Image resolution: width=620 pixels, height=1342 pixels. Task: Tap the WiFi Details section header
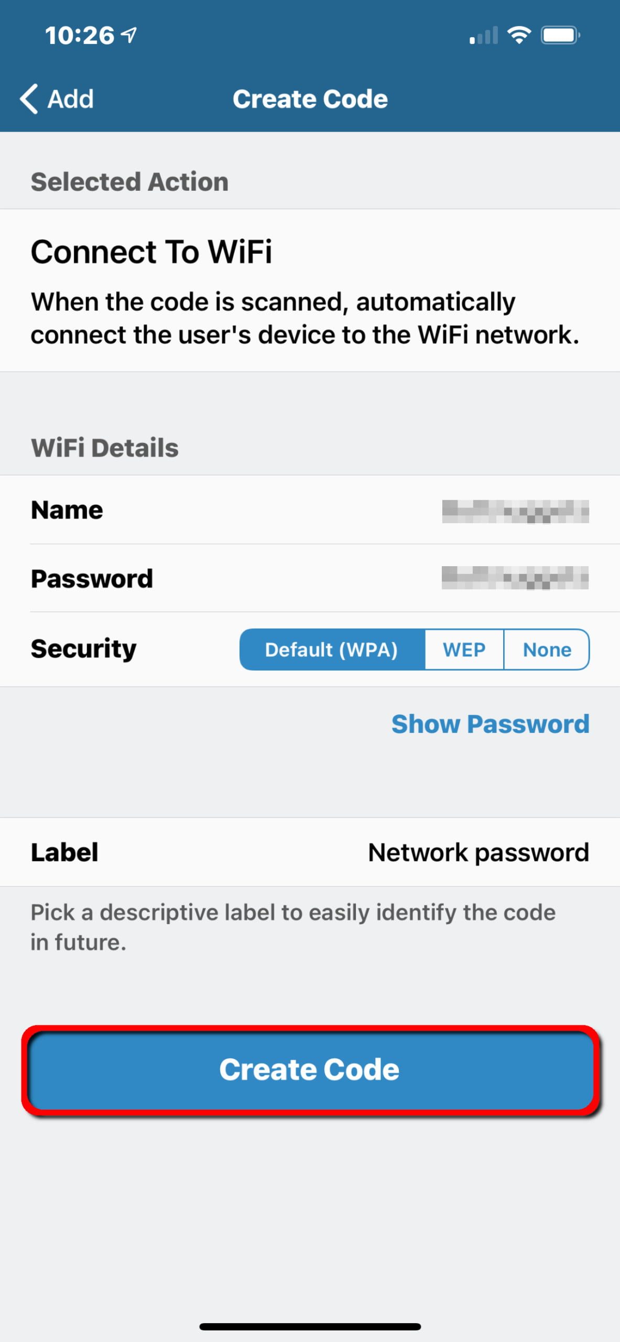click(105, 448)
